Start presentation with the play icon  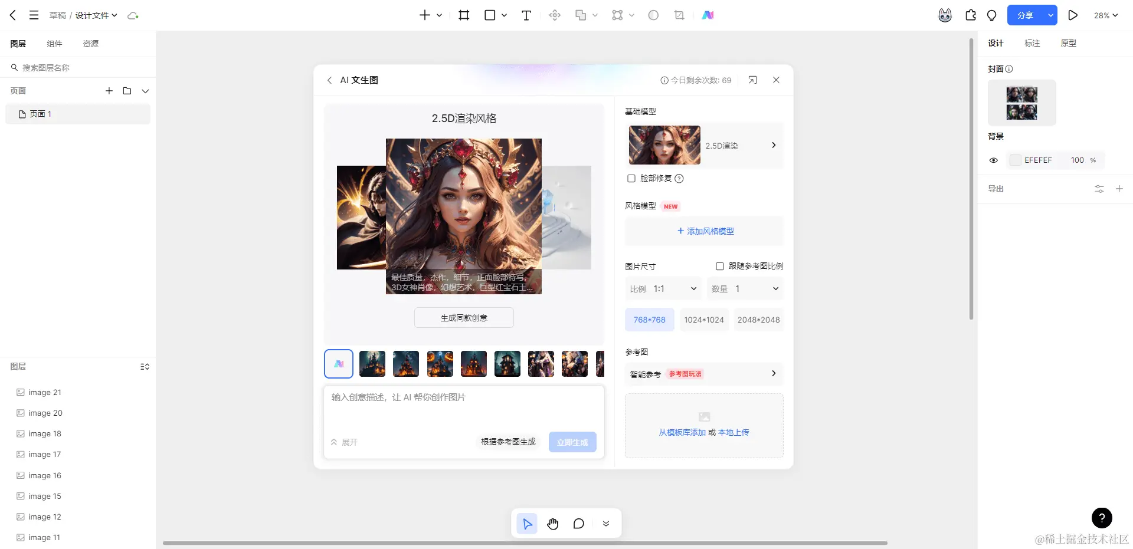click(x=1073, y=15)
